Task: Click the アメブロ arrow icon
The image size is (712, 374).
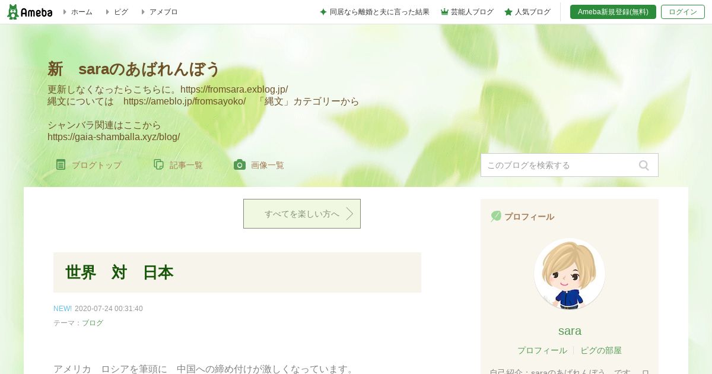Action: pos(143,12)
